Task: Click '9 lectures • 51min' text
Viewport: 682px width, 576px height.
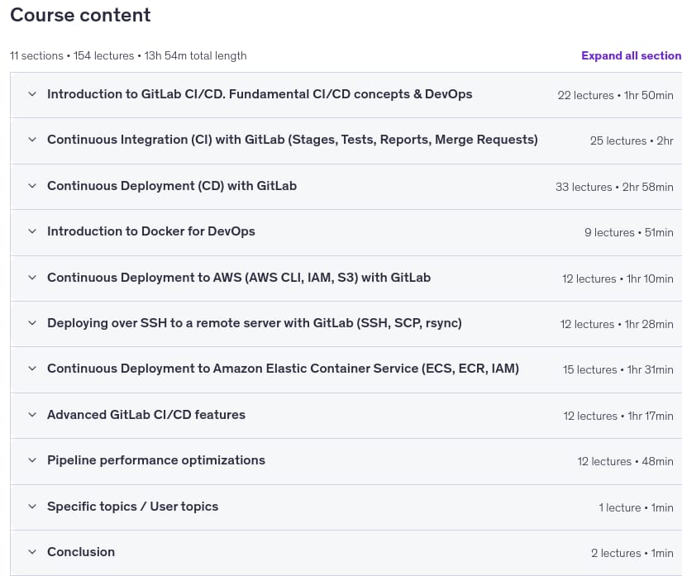Action: pyautogui.click(x=629, y=232)
